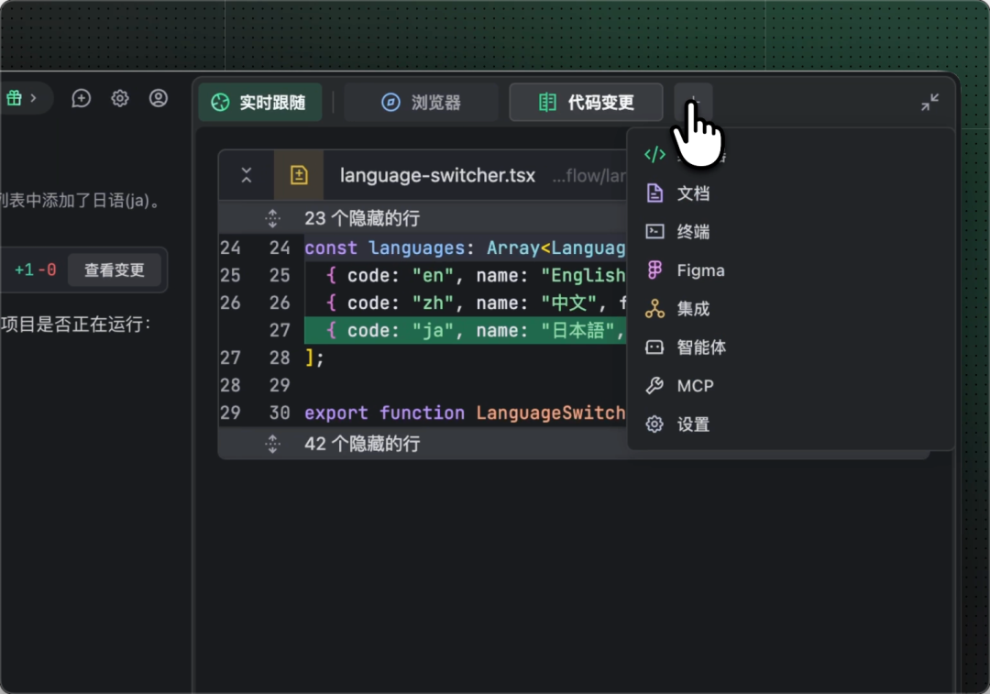Click the 查看变更 button
The image size is (990, 694).
(x=115, y=270)
